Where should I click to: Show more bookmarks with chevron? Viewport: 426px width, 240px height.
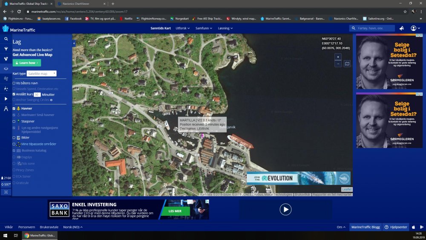coord(421,19)
